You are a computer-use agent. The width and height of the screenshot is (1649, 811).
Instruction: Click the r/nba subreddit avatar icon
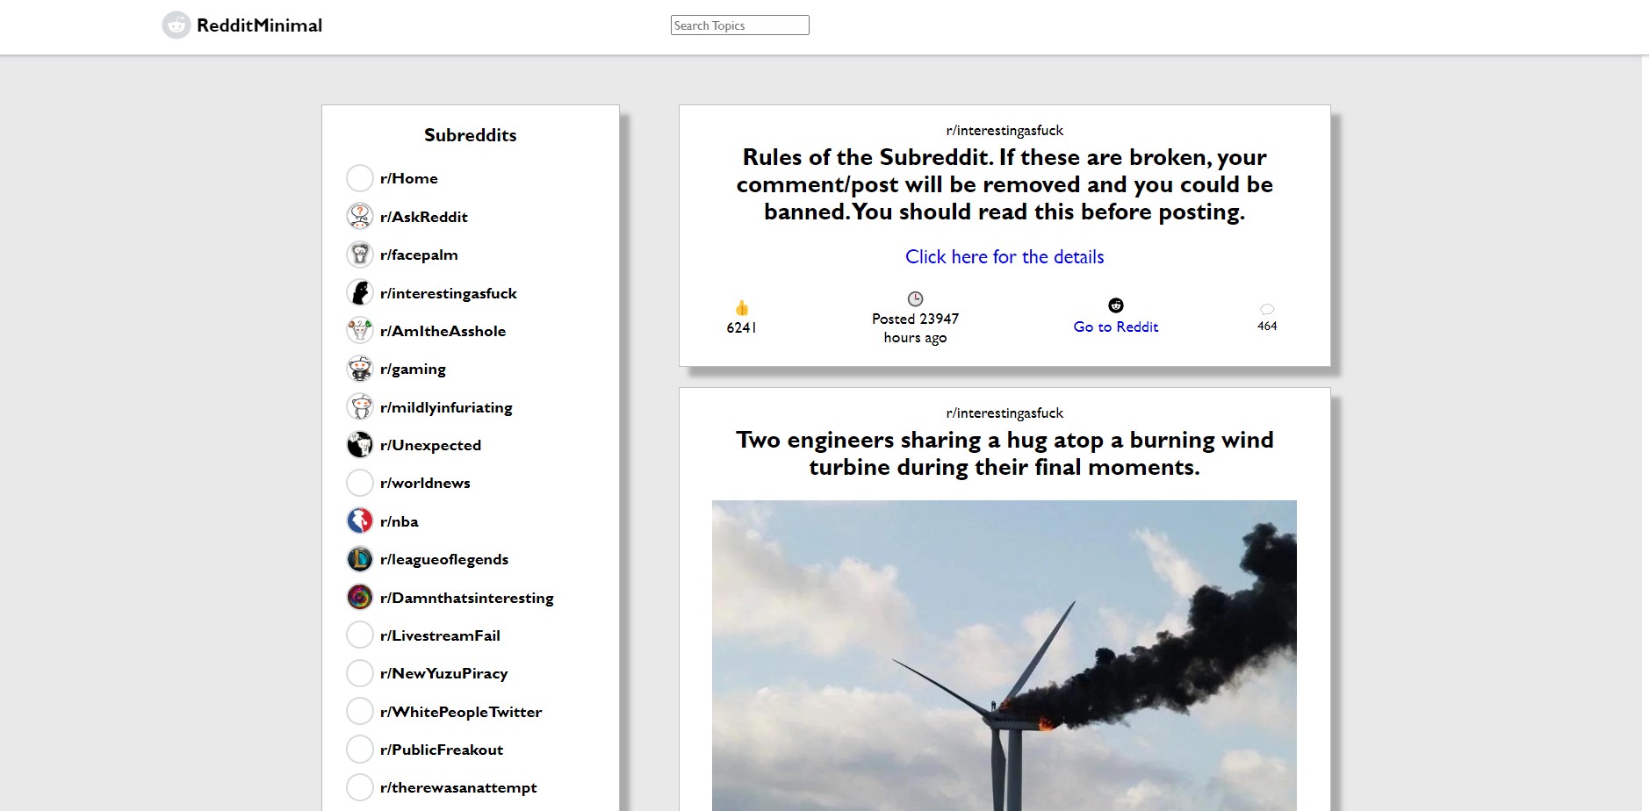[x=360, y=521]
